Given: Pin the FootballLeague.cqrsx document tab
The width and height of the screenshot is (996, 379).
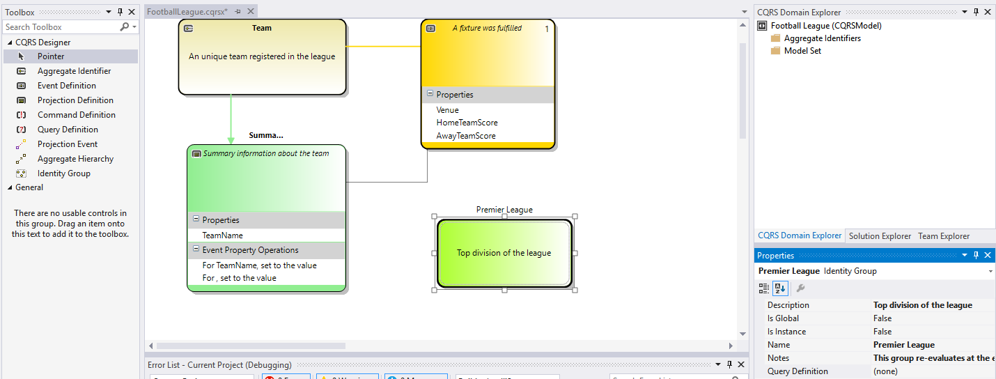Looking at the screenshot, I should tap(238, 12).
